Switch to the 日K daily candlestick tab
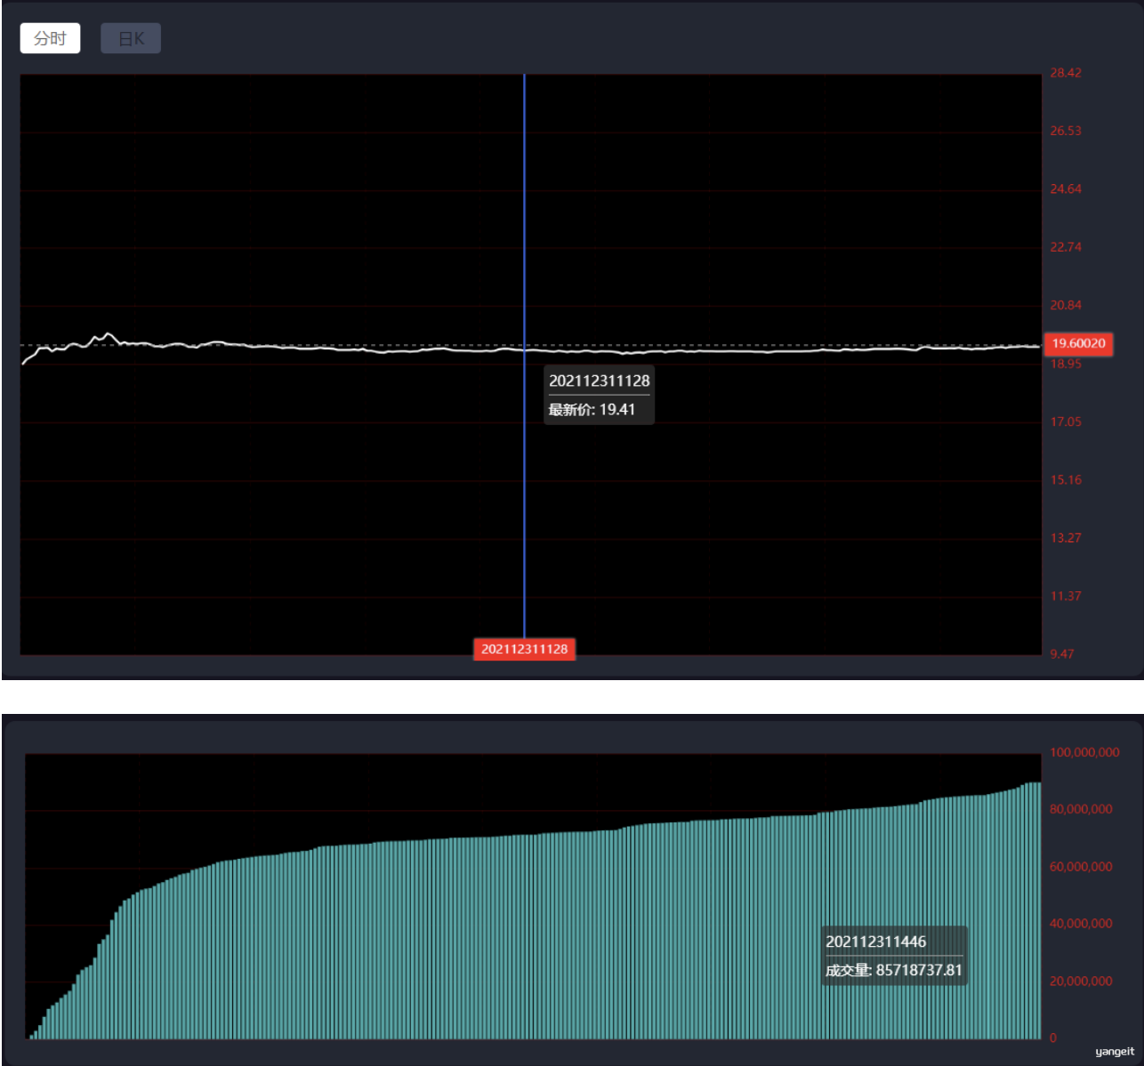The height and width of the screenshot is (1066, 1144). [x=131, y=38]
